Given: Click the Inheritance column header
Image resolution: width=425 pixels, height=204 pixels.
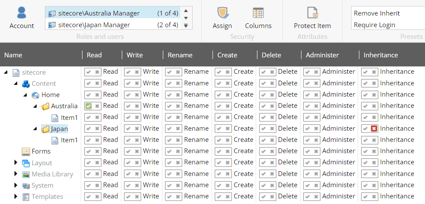Looking at the screenshot, I should (381, 55).
